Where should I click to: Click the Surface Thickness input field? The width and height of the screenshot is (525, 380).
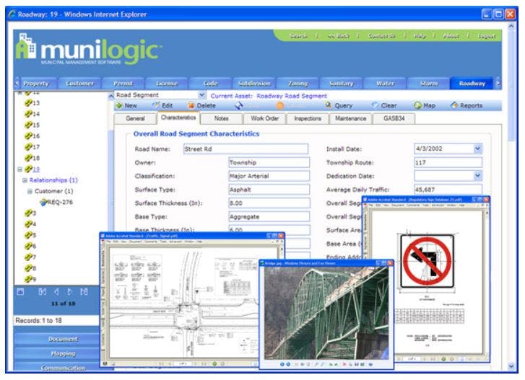pos(269,203)
